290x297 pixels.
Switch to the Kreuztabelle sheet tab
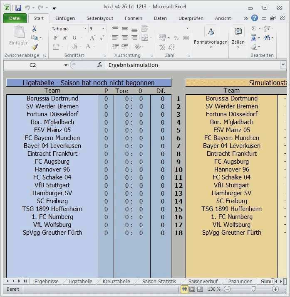(116, 281)
